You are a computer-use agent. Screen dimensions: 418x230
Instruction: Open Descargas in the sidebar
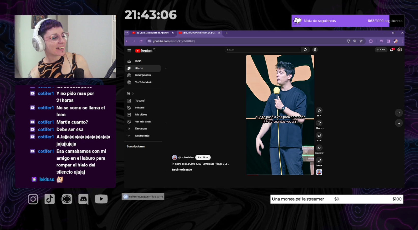point(143,129)
